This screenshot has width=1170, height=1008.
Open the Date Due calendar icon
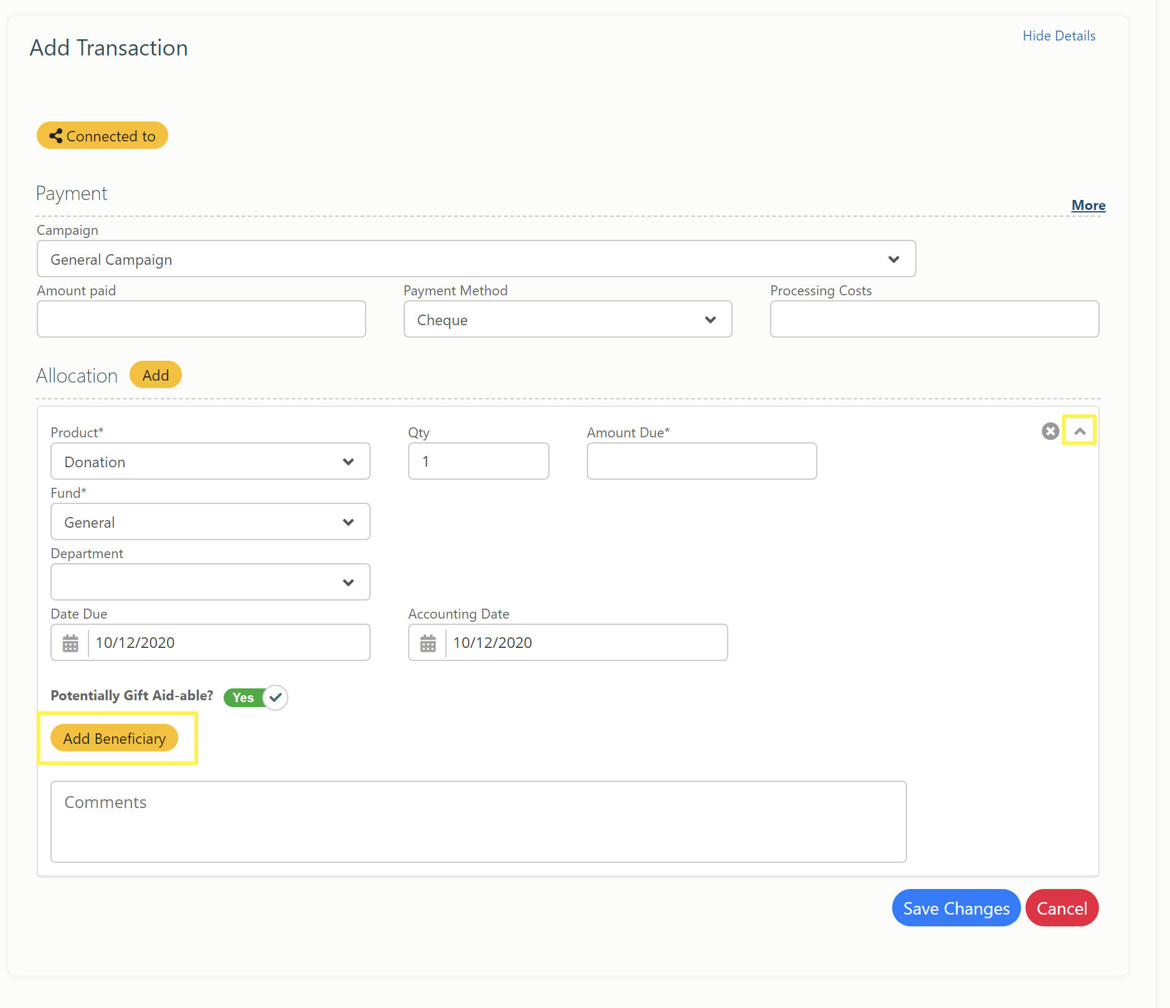point(70,643)
